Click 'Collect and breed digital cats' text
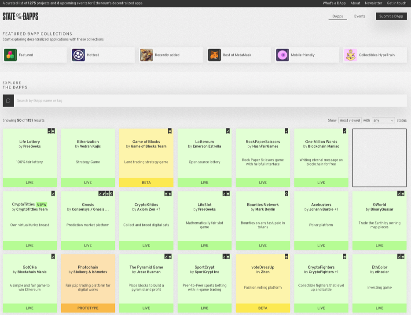Image resolution: width=411 pixels, height=315 pixels. coord(146,225)
